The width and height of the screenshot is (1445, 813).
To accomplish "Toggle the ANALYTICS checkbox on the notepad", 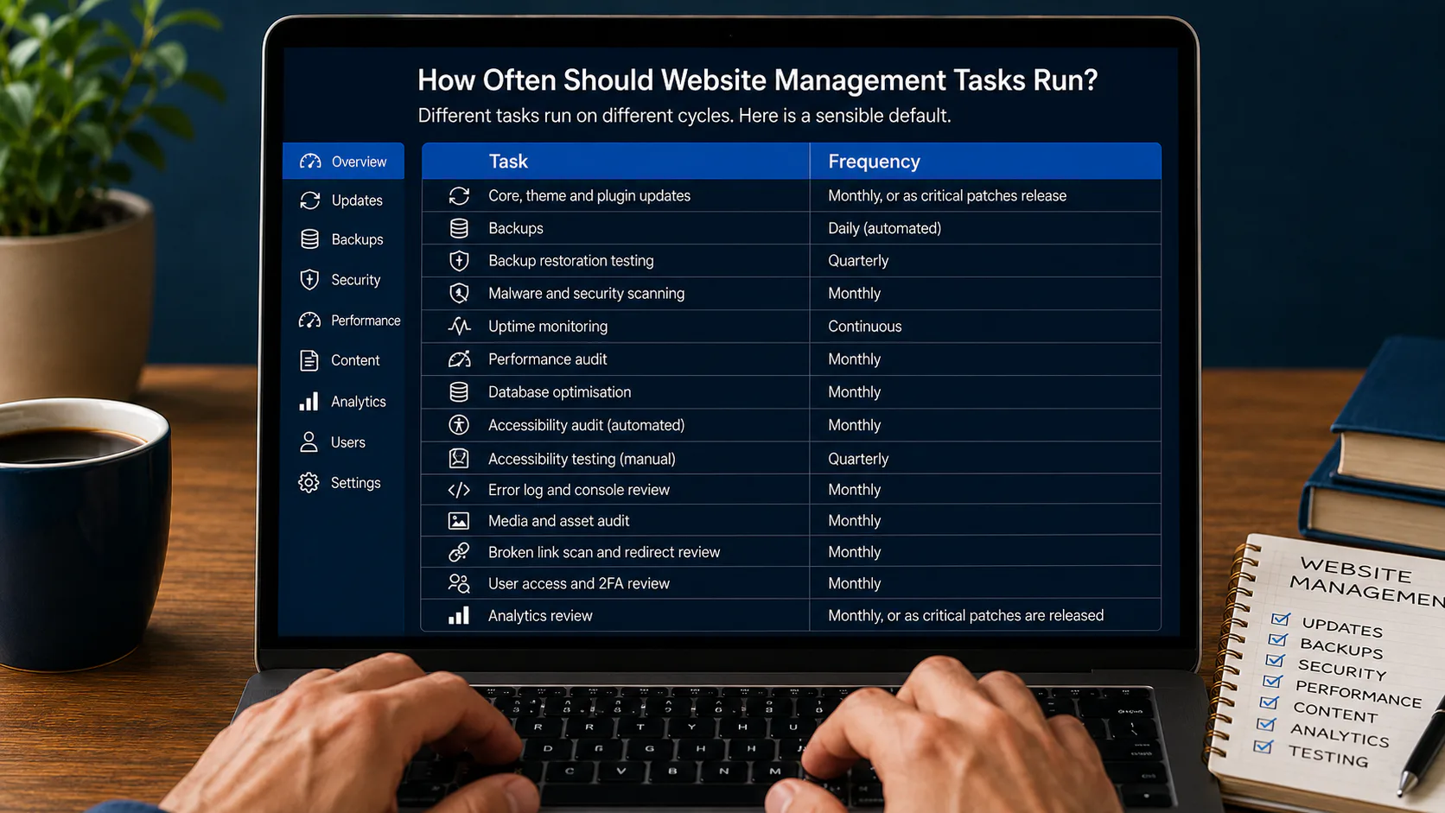I will click(1266, 724).
